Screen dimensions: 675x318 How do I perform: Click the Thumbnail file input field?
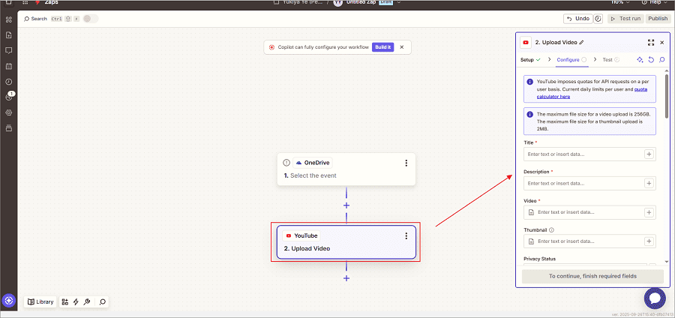click(x=589, y=241)
